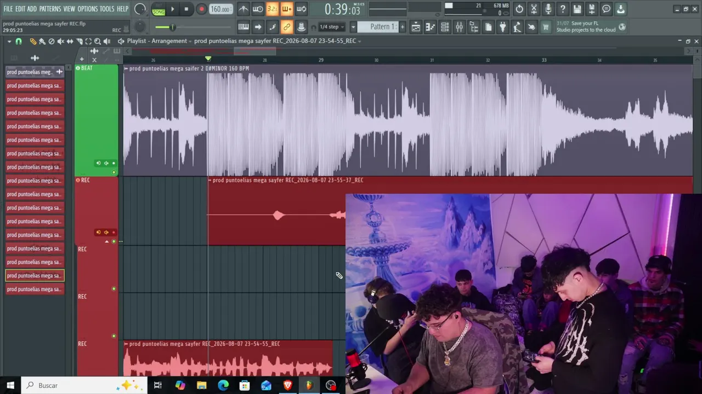
Task: Click the render/export audio icon
Action: tap(592, 9)
